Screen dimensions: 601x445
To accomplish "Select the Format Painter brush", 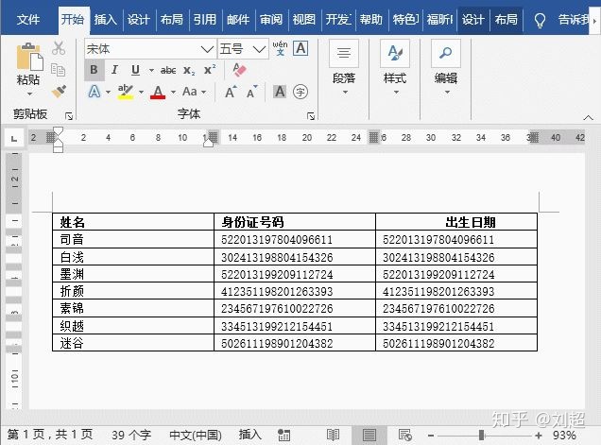I will 59,92.
